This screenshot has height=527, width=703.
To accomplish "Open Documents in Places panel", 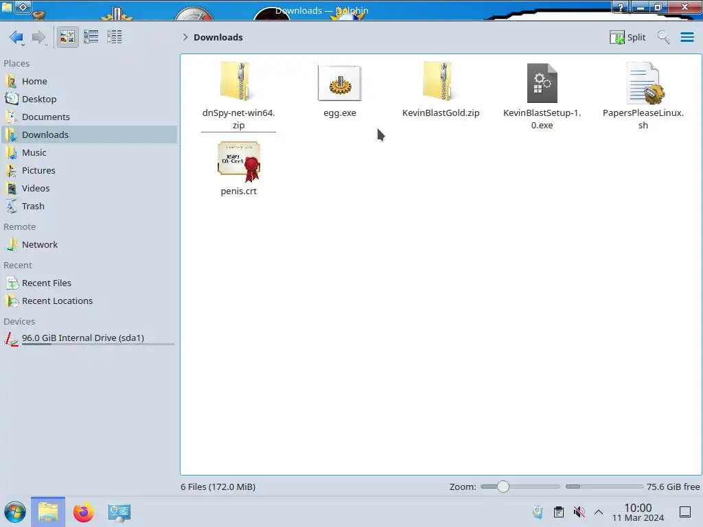I will pyautogui.click(x=89, y=117).
